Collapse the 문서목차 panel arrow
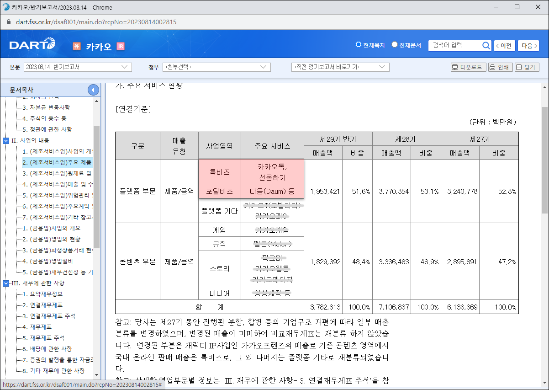The width and height of the screenshot is (549, 390). point(93,90)
